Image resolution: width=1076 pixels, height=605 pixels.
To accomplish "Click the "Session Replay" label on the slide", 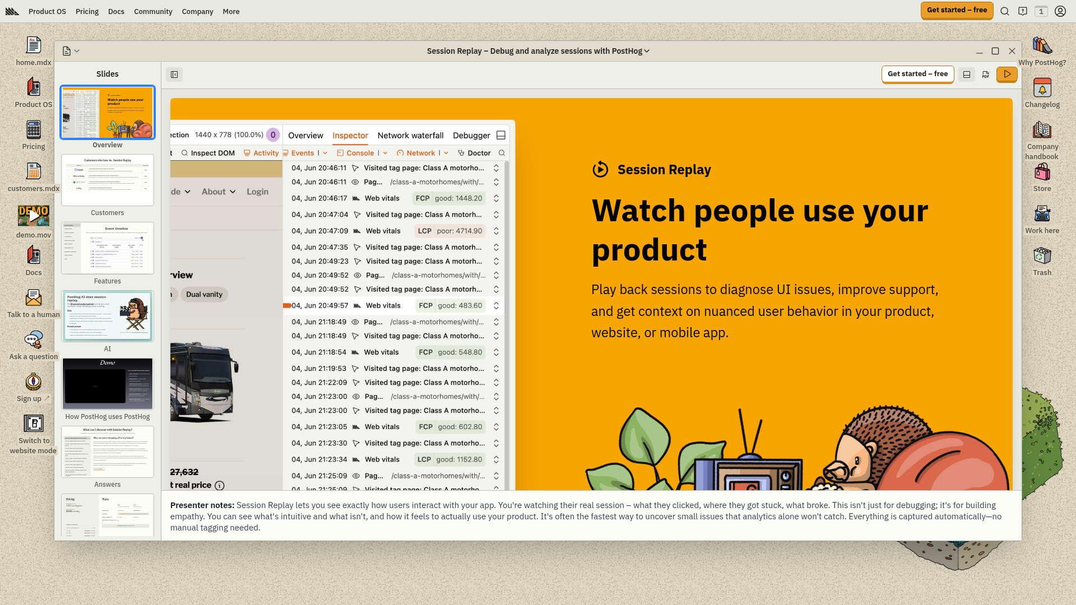I will pos(664,170).
